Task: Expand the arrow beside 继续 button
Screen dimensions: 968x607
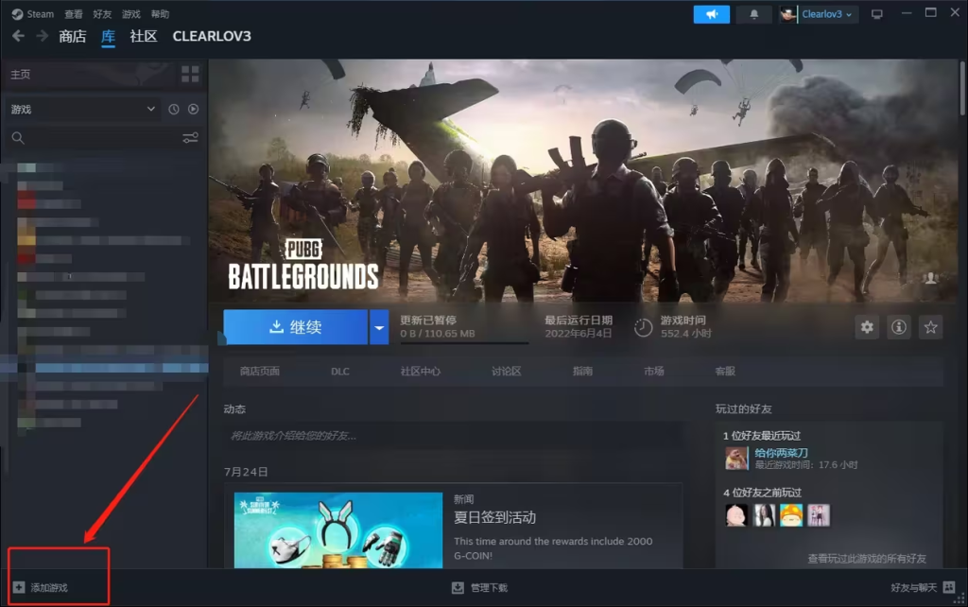Action: pos(379,327)
